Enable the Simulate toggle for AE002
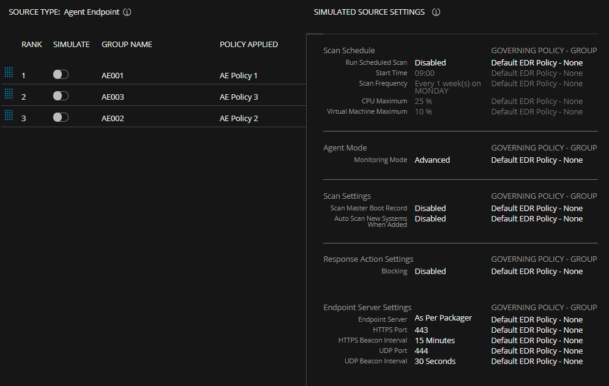 tap(60, 116)
